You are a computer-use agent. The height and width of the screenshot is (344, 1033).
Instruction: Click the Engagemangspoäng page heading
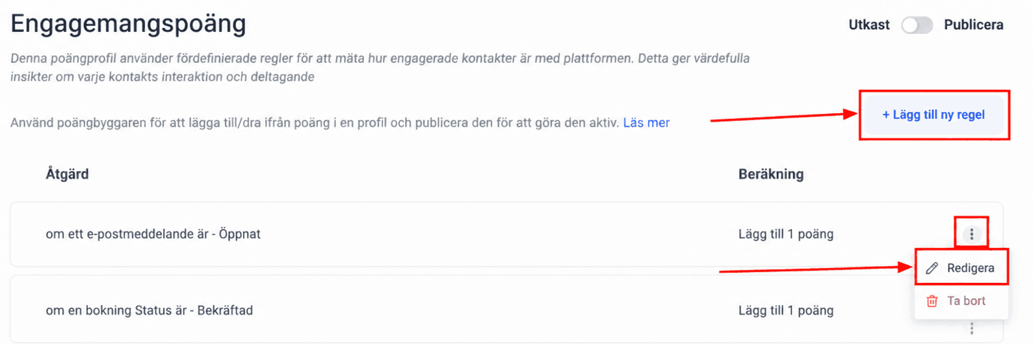tap(128, 24)
